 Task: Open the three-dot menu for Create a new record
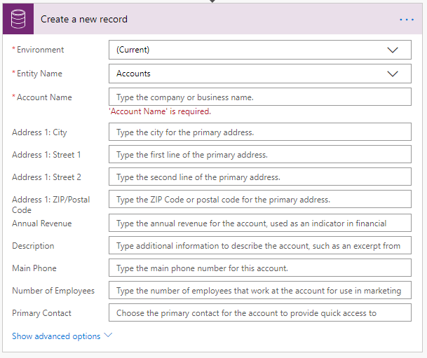pyautogui.click(x=407, y=20)
